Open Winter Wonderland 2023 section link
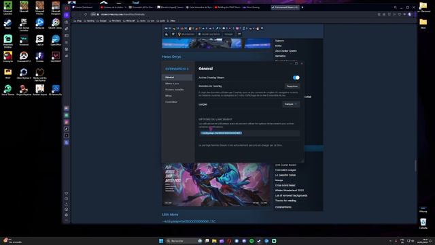Viewport: 435px width, 245px height. point(290,191)
